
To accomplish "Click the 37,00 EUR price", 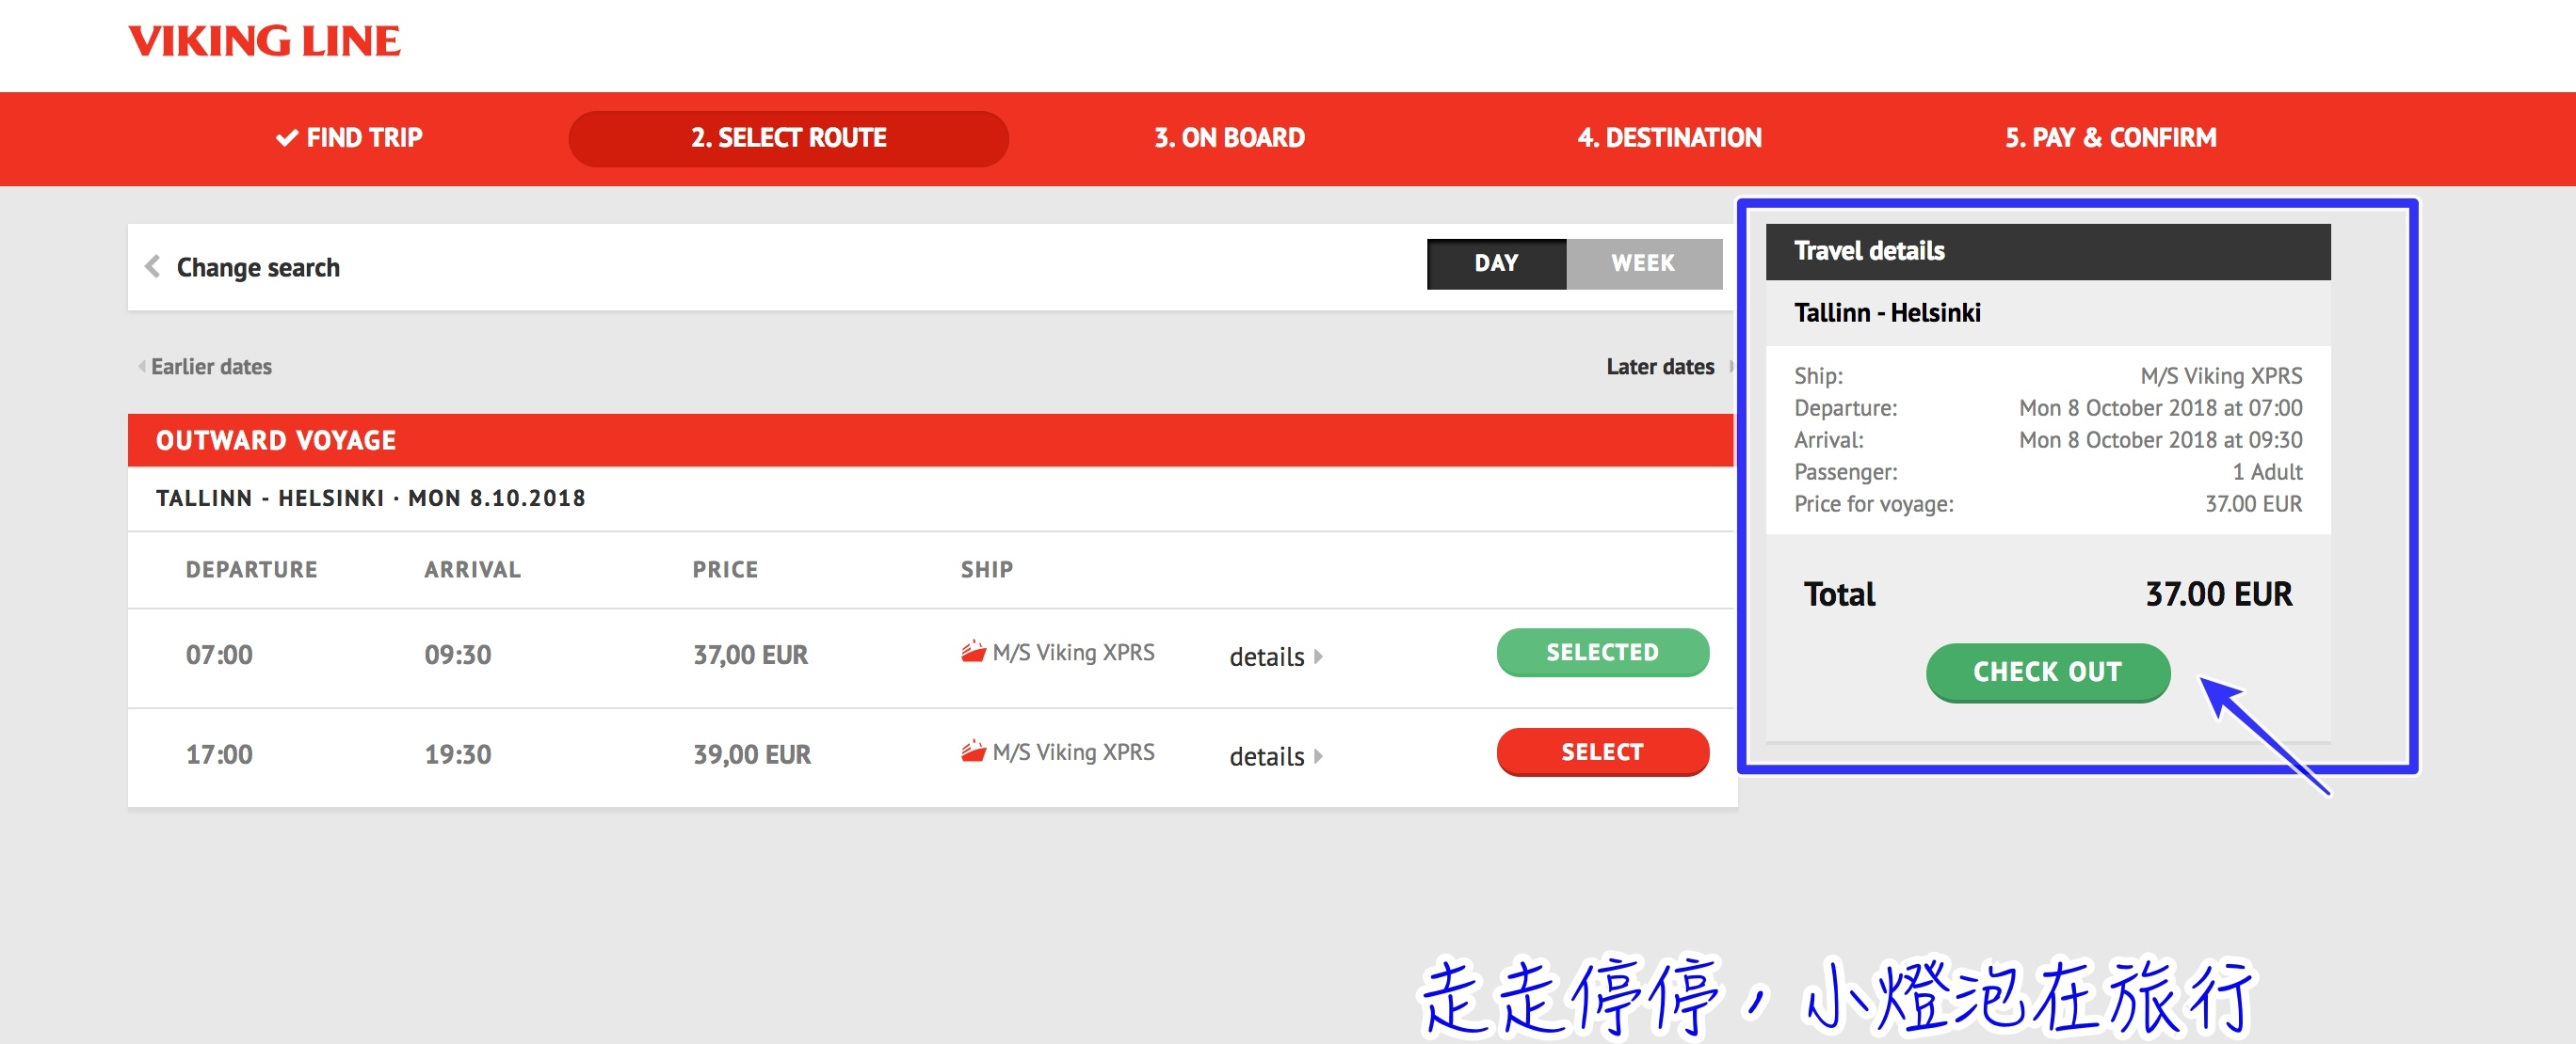I will [x=750, y=656].
